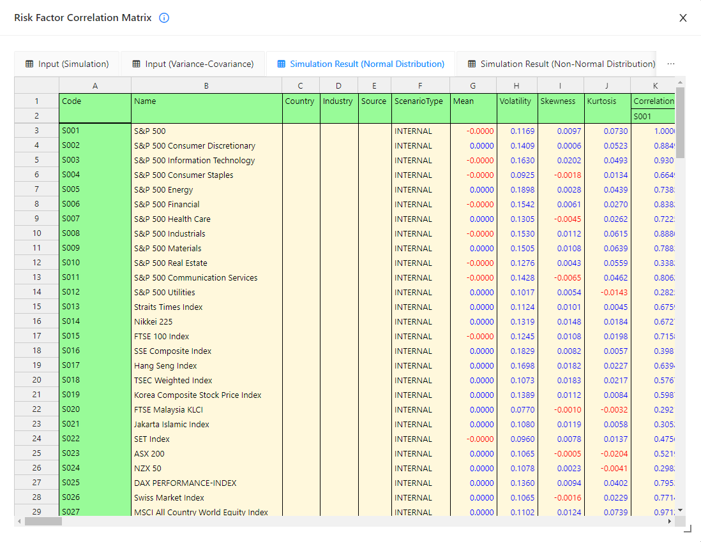Open the overflow menu for hidden tabs
Screen dimensions: 701x542
point(670,64)
